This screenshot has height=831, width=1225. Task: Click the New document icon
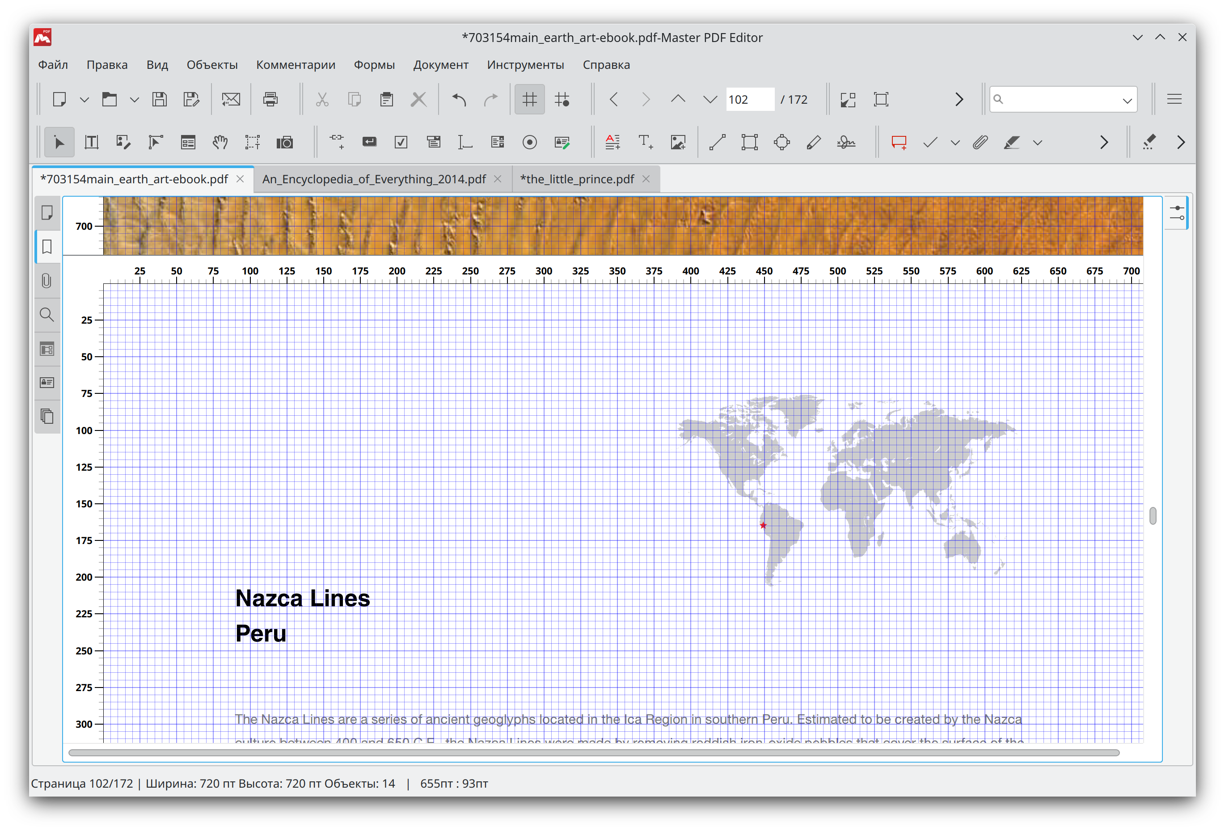tap(59, 99)
